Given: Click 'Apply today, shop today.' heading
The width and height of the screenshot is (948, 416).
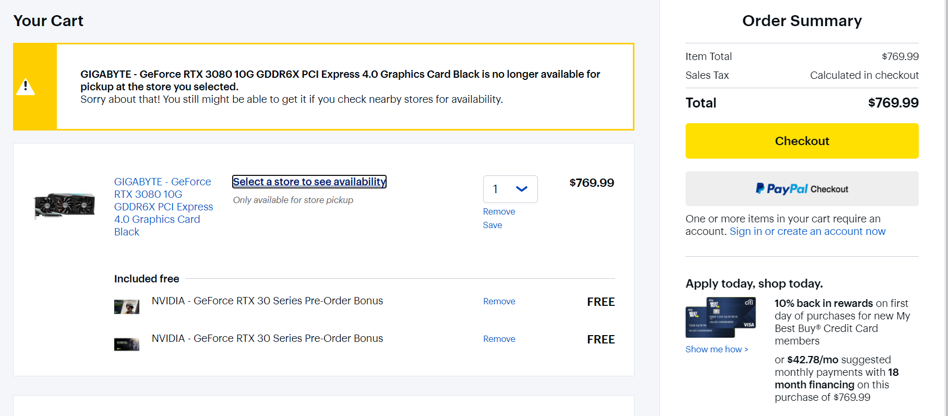Looking at the screenshot, I should [x=754, y=283].
